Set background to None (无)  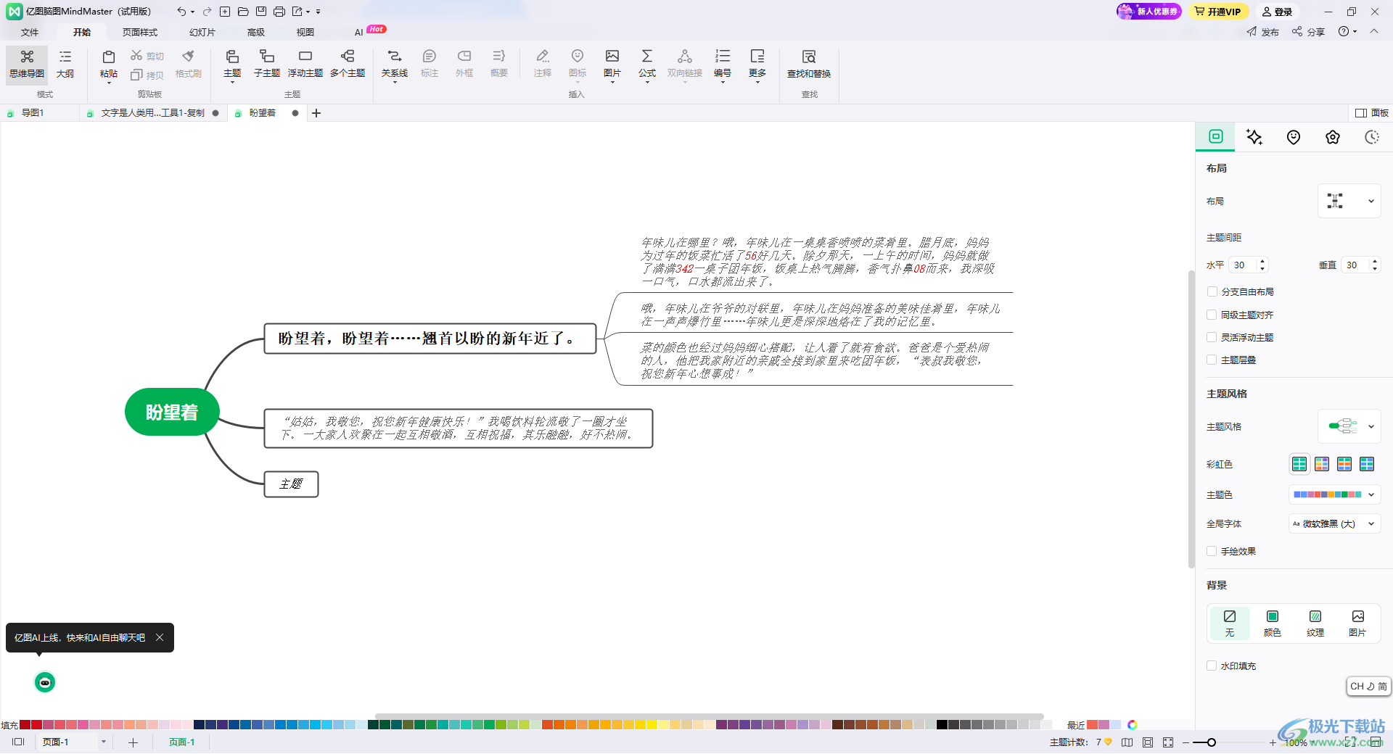pos(1230,623)
